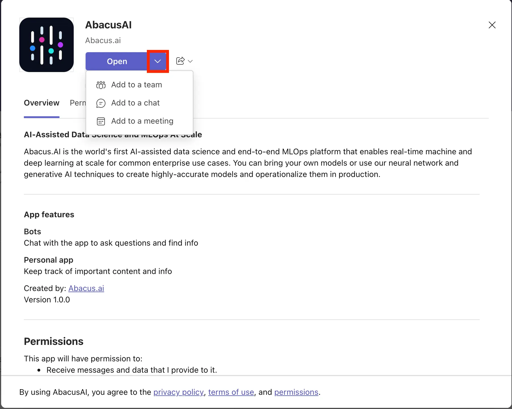This screenshot has height=409, width=512.
Task: Select Add to a chat option
Action: pos(135,103)
